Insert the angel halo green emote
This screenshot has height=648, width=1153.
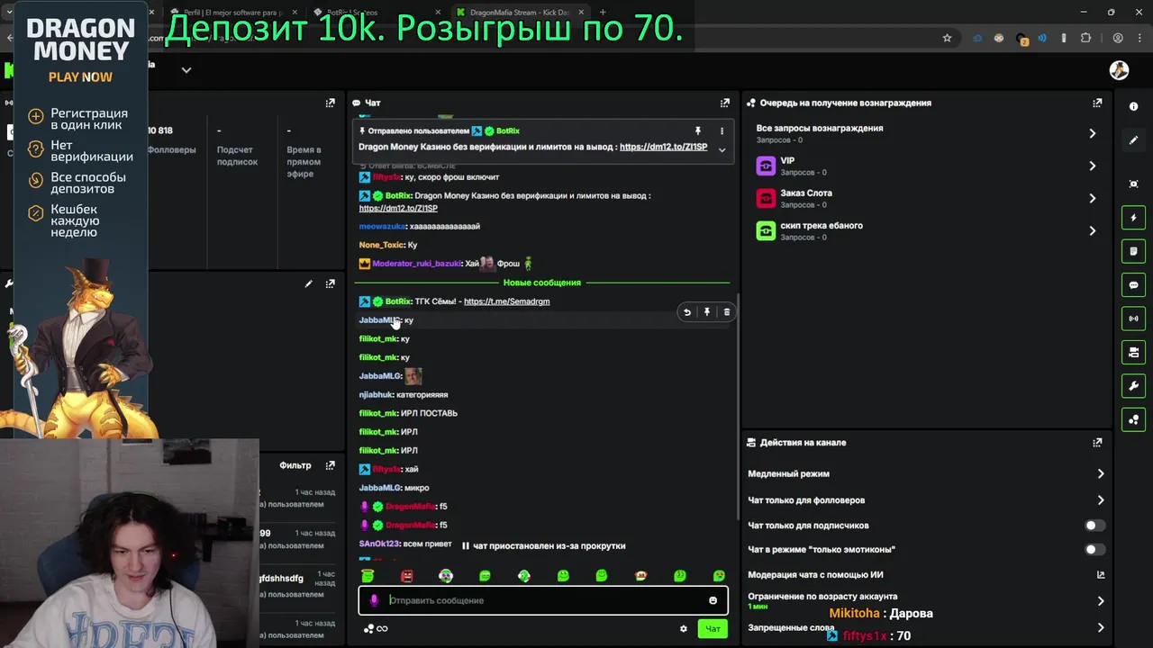(x=368, y=576)
